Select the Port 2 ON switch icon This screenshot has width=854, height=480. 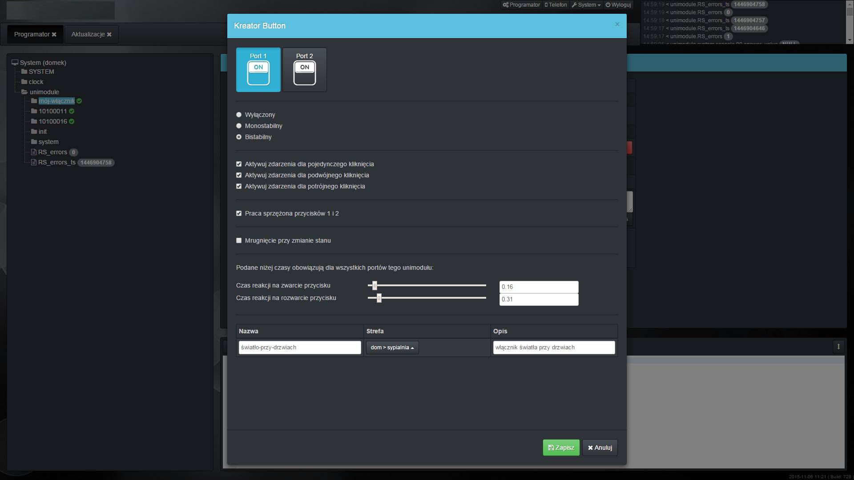pos(305,73)
